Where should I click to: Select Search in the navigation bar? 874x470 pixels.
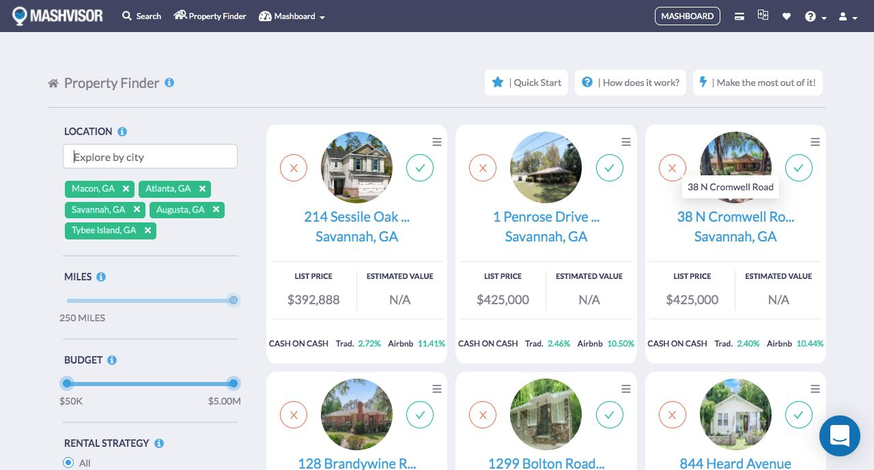141,16
